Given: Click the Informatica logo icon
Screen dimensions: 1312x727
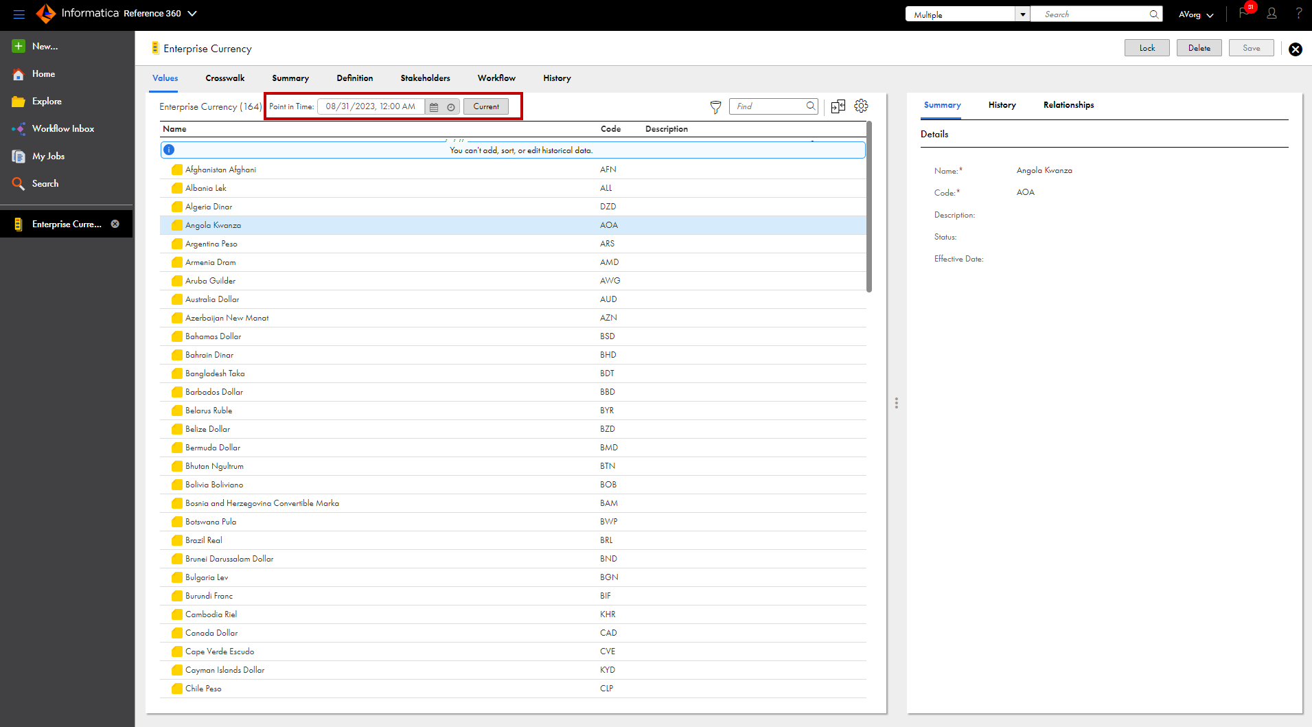Looking at the screenshot, I should (x=45, y=14).
